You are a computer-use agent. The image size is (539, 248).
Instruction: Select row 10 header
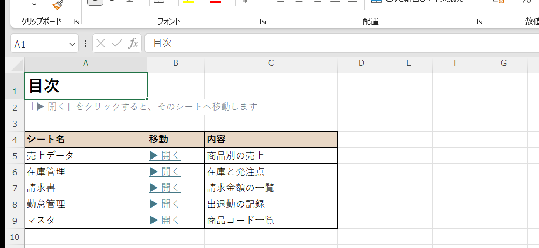tap(15, 237)
